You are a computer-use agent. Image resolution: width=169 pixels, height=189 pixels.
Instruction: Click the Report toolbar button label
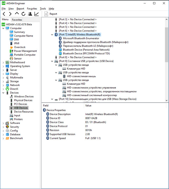tap(53, 14)
